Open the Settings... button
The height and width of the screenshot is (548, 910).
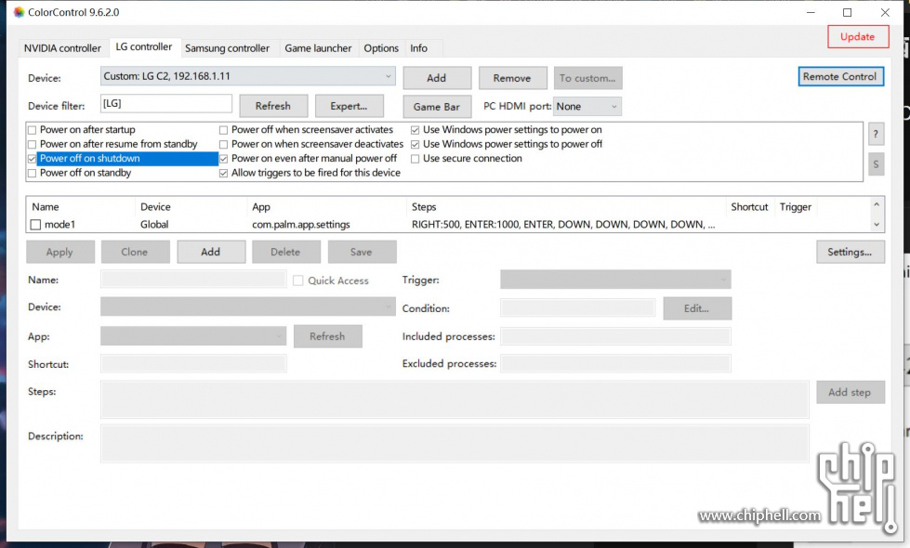click(851, 252)
